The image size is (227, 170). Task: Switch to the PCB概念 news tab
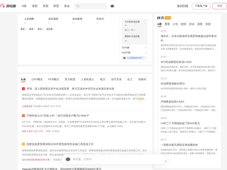[x=53, y=79]
